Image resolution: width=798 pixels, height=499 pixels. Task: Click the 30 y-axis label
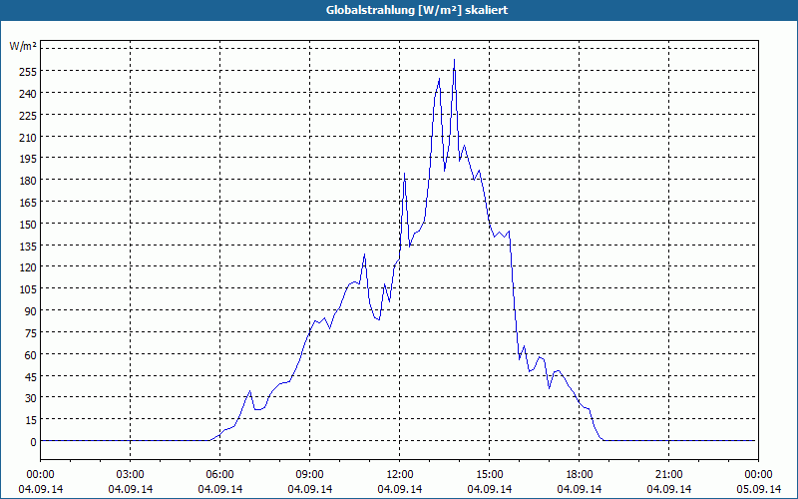click(30, 398)
